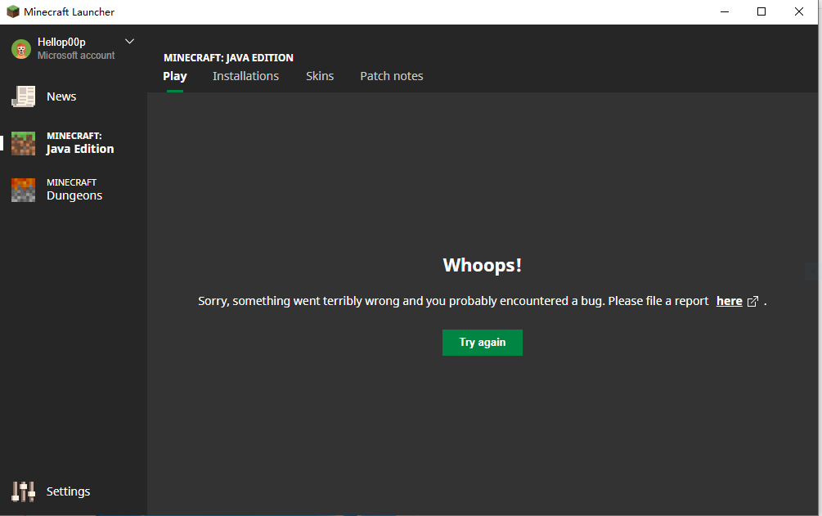Click the Settings label in sidebar
Viewport: 822px width, 516px height.
pyautogui.click(x=68, y=491)
